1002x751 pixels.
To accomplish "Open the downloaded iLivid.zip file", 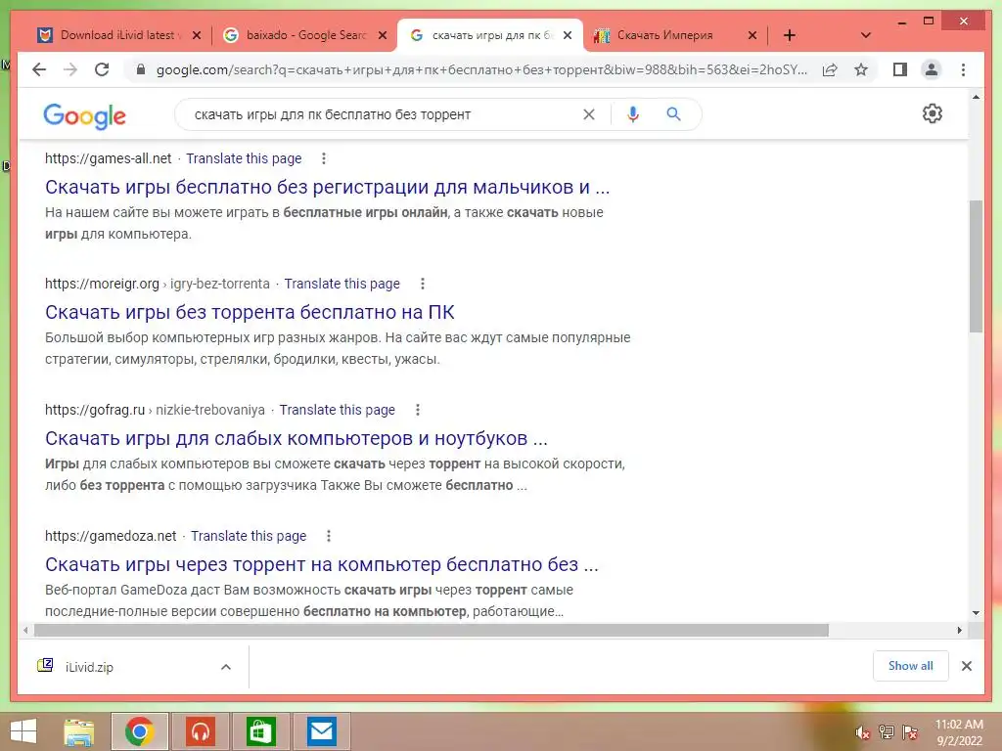I will [89, 667].
